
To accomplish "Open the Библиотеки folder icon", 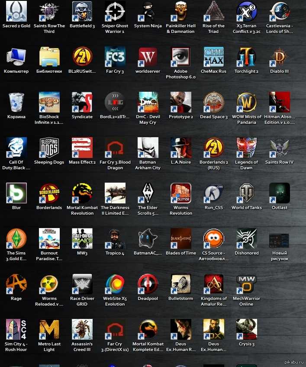I will point(49,57).
